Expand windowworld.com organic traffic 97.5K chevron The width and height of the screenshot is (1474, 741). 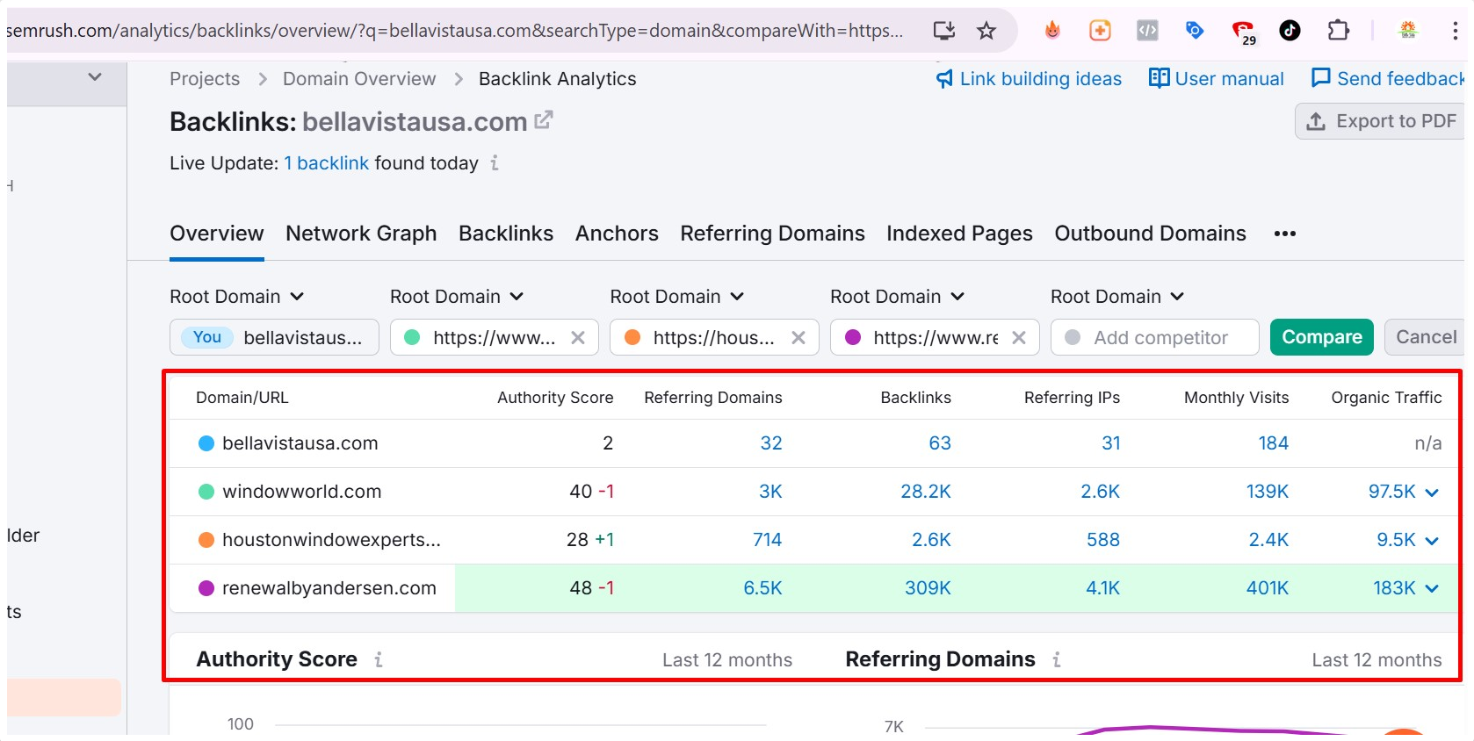click(x=1432, y=493)
